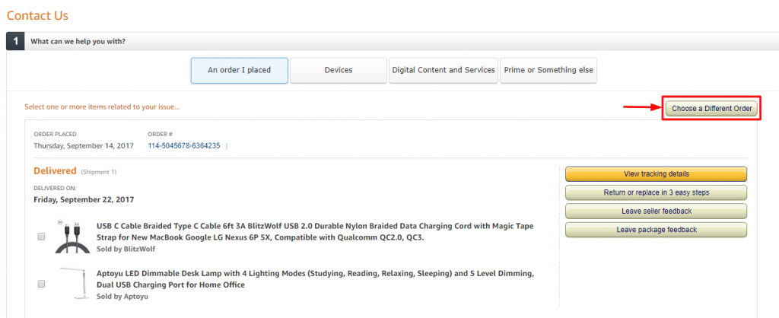Click Return or replace in 3 easy steps
Viewport: 779px width, 318px height.
point(656,192)
